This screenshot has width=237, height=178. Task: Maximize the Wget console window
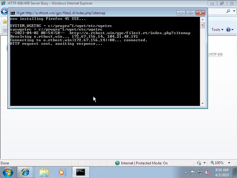point(190,13)
